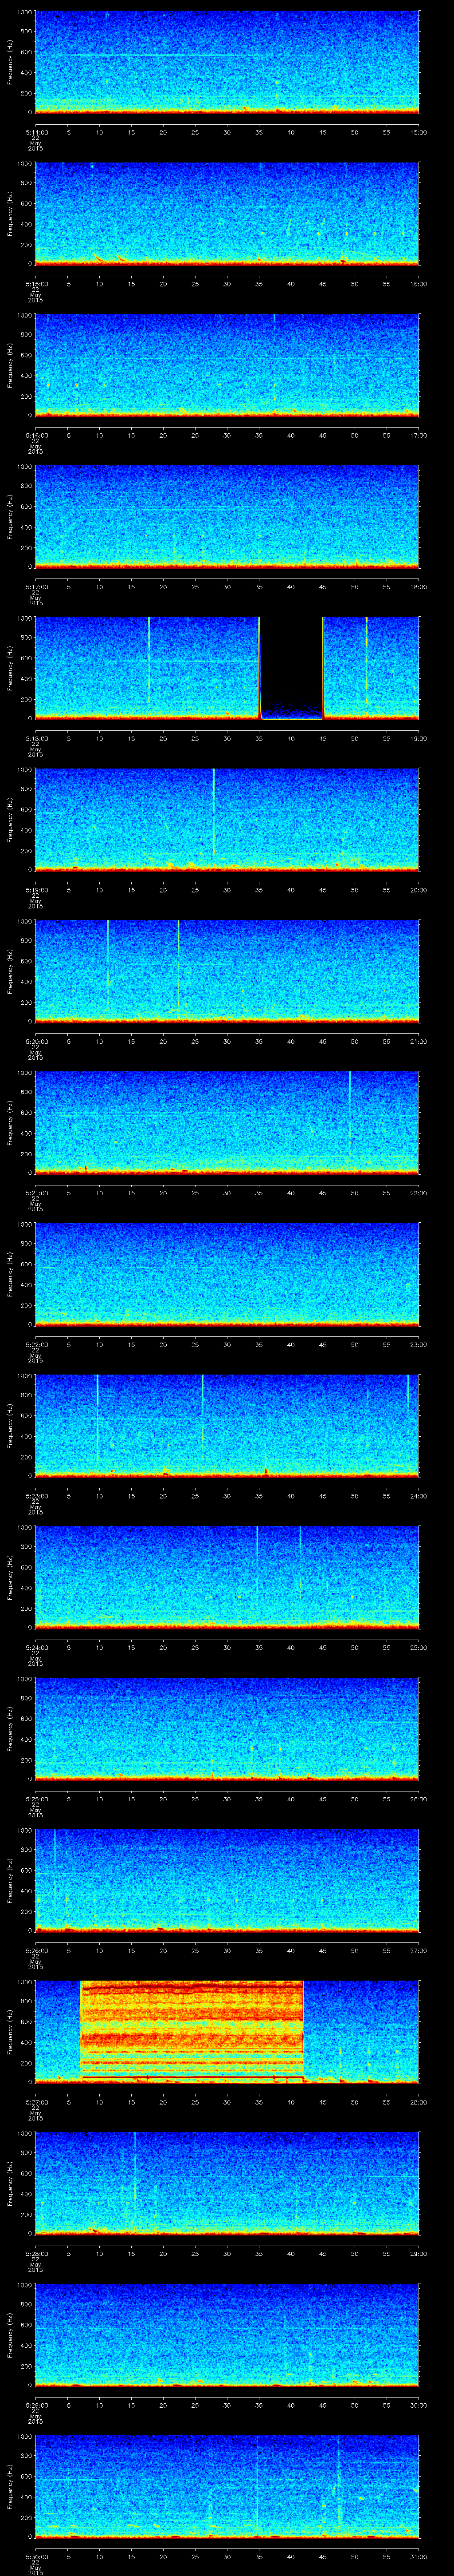Open the spectrogram panel starting at 5:25:00
Viewport: 454px width, 2576px height.
point(227,1728)
